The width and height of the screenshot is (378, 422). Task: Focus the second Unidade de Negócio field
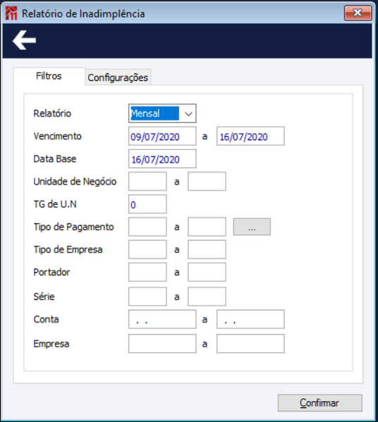coord(207,181)
